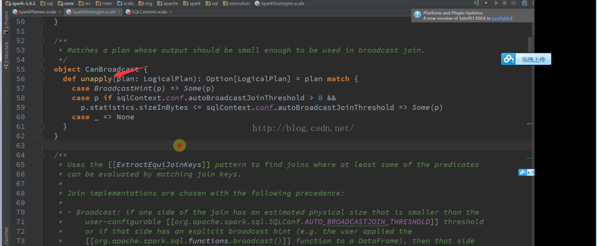Collapse object CanBroadcast fold at line 55
The height and width of the screenshot is (246, 597).
(42, 69)
